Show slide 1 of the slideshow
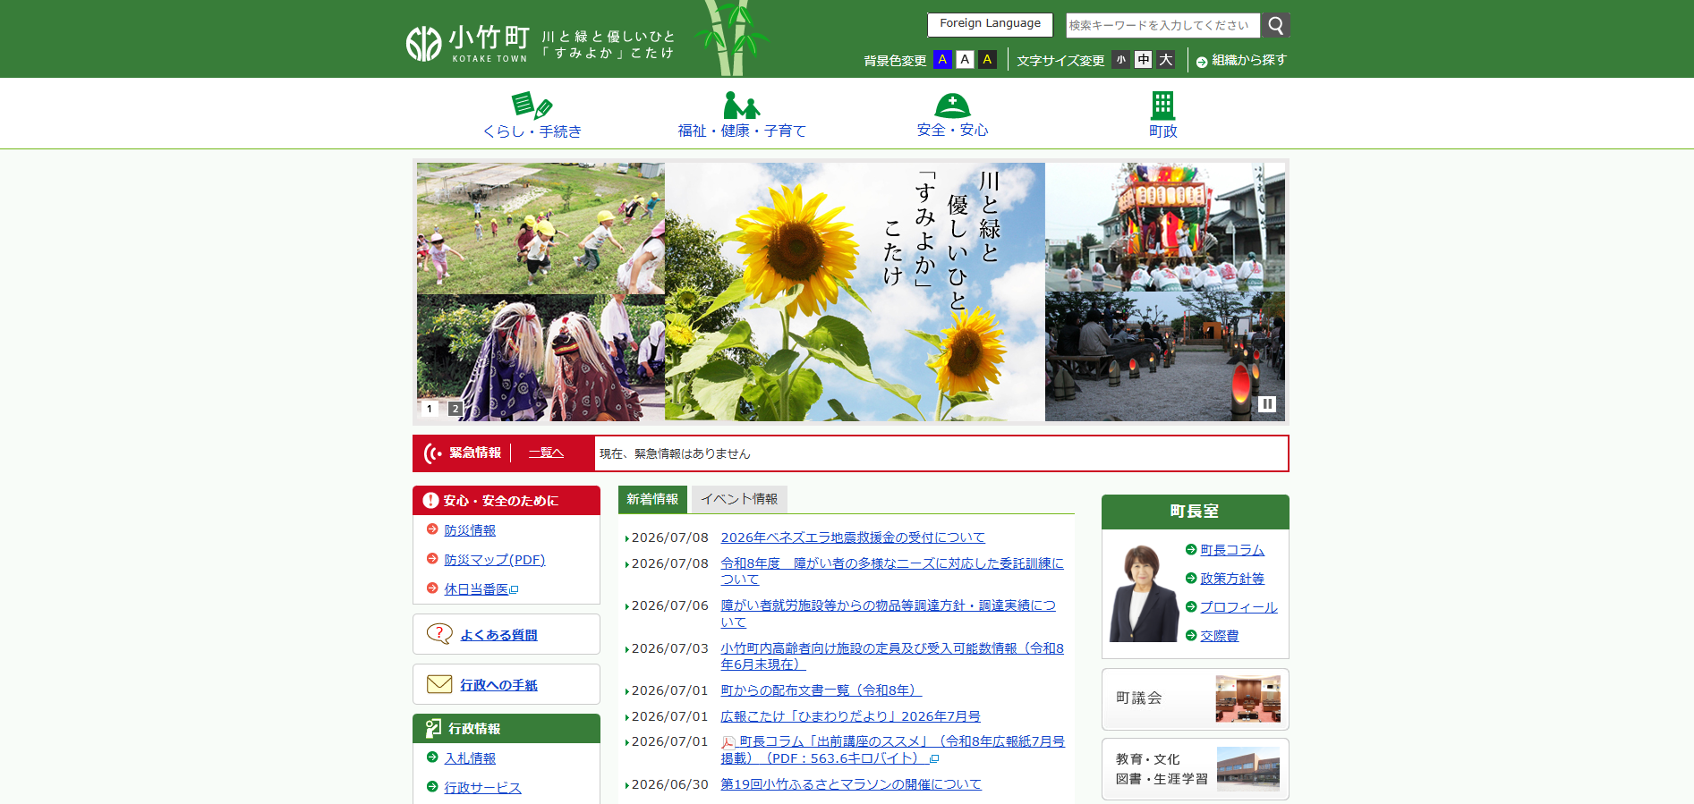The height and width of the screenshot is (804, 1694). coord(430,409)
